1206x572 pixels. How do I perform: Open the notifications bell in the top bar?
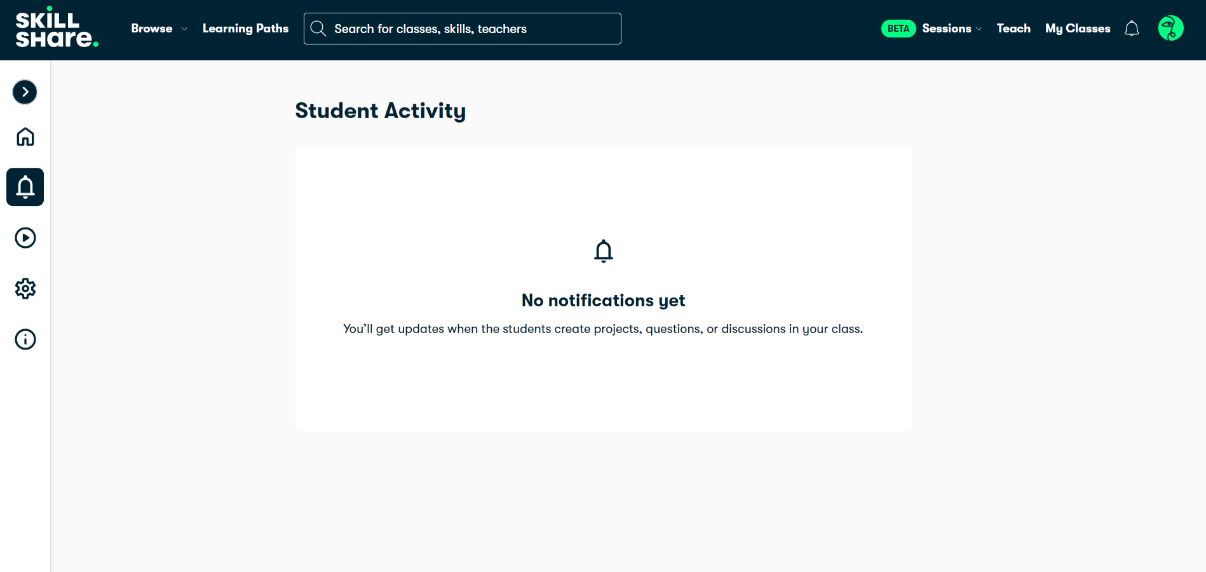(x=1132, y=28)
